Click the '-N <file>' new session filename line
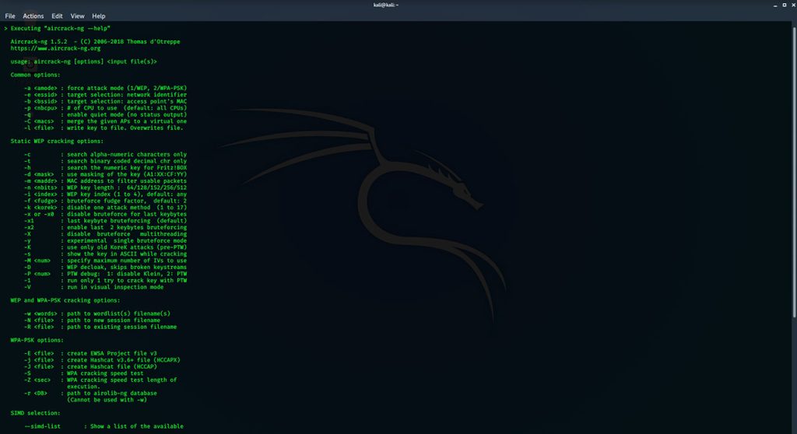The width and height of the screenshot is (797, 434). click(x=92, y=320)
